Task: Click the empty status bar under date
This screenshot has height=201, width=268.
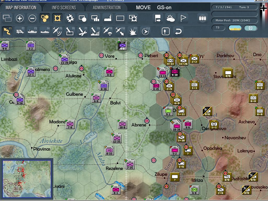Action: click(234, 14)
